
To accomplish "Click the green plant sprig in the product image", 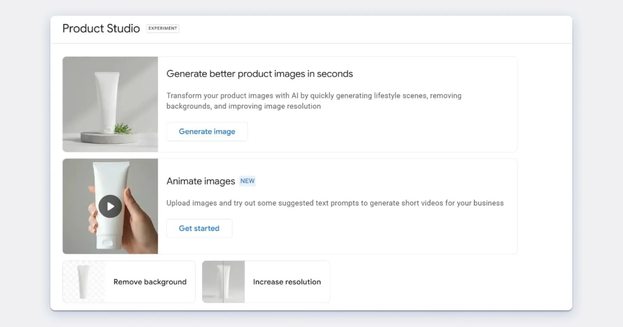I will click(123, 128).
